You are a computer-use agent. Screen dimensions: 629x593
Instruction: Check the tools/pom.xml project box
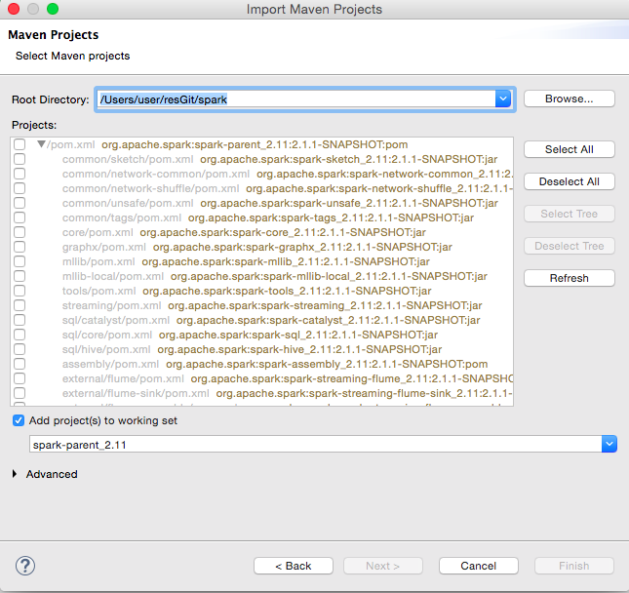click(x=20, y=291)
